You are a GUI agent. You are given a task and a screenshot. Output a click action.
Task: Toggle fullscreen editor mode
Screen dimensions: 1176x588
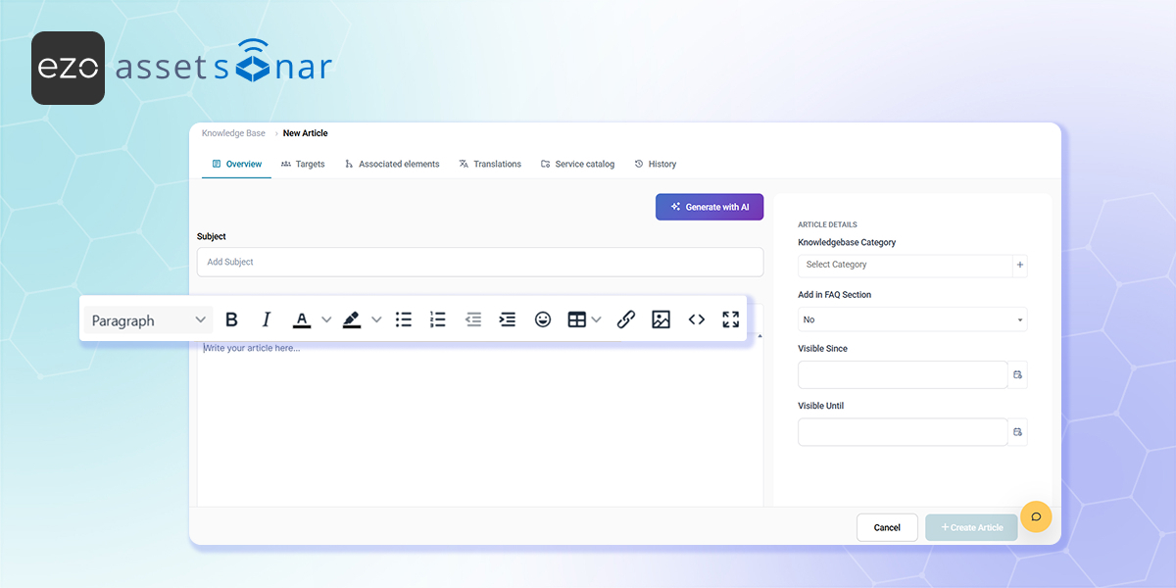730,319
